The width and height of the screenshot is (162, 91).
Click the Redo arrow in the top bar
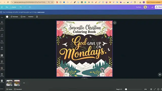tap(25, 7)
